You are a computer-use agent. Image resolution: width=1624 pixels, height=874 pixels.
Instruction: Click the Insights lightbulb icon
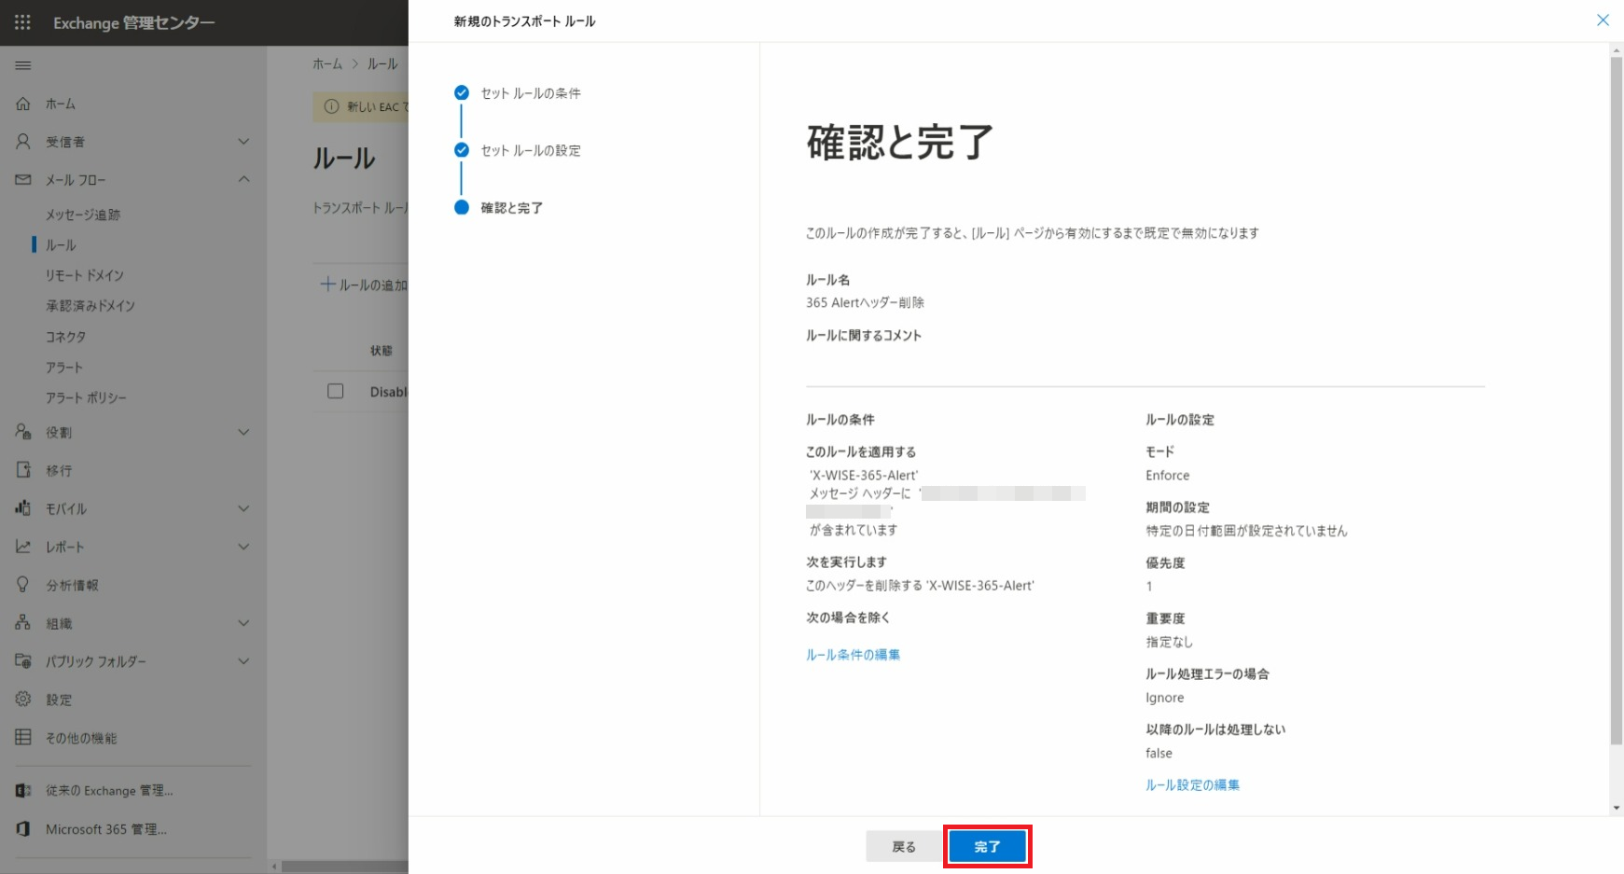pos(23,585)
